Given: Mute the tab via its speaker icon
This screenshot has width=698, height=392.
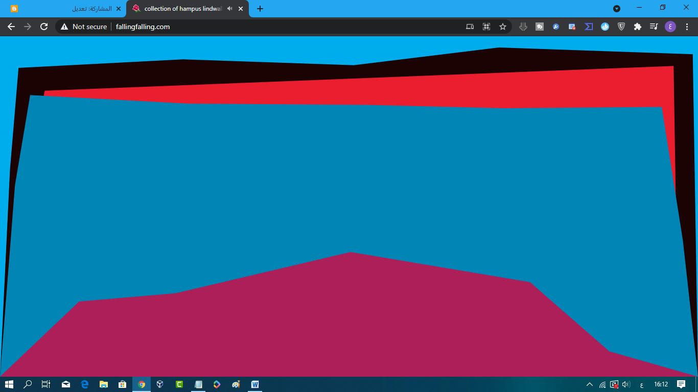Looking at the screenshot, I should tap(230, 9).
